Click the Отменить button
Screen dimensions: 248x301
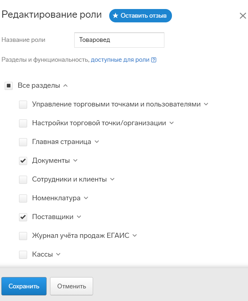(71, 286)
